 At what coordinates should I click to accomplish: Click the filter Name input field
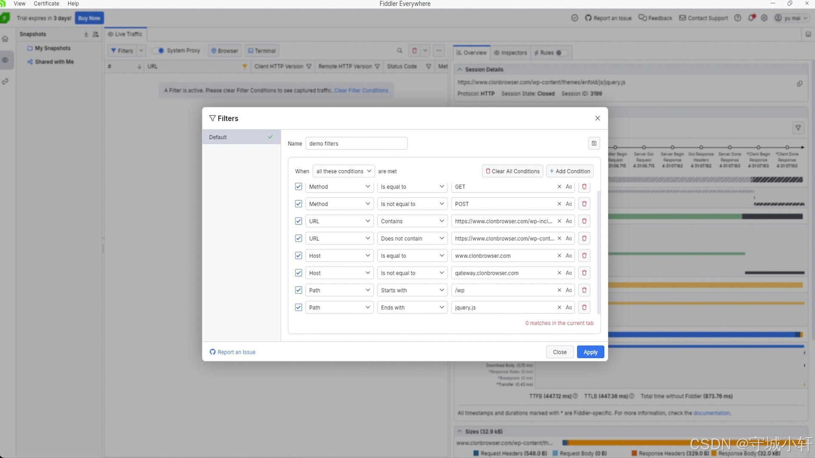click(x=356, y=143)
